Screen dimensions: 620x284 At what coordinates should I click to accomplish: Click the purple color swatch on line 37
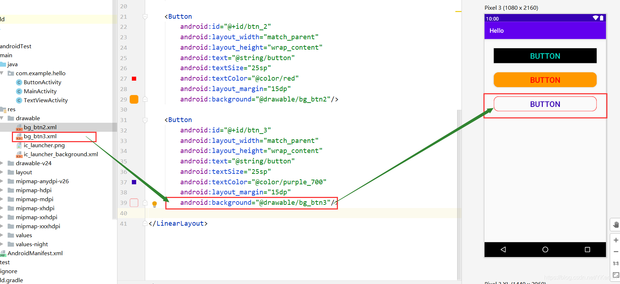pos(134,182)
